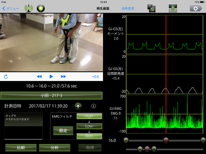Tap the 小田 - 217-3 recording title bar
The height and width of the screenshot is (154, 206).
(x=51, y=96)
